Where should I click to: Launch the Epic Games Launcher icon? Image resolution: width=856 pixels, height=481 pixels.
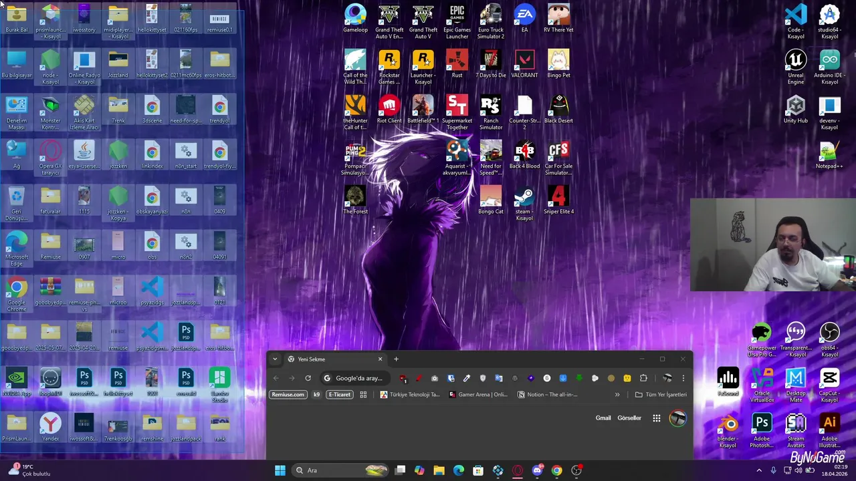(457, 21)
